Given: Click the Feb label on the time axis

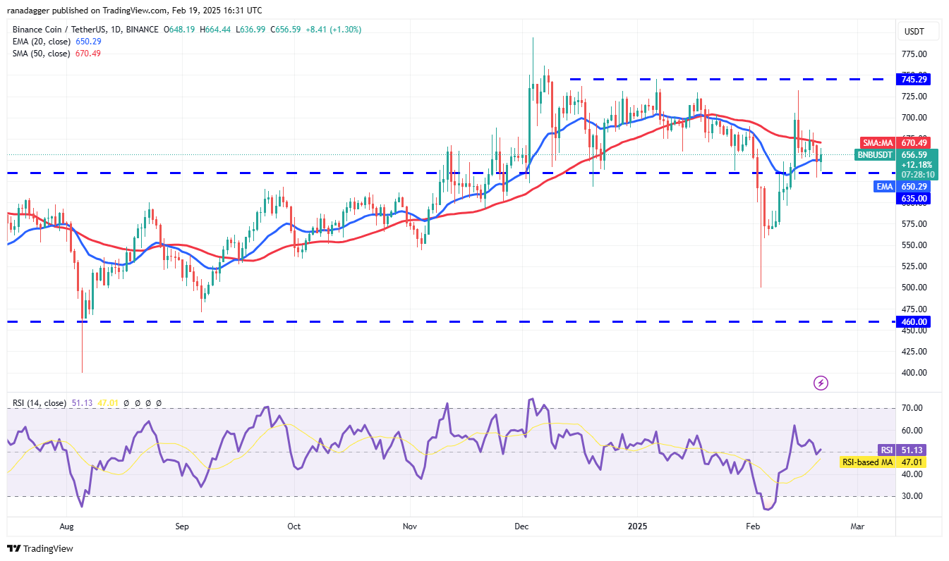Looking at the screenshot, I should pyautogui.click(x=751, y=526).
